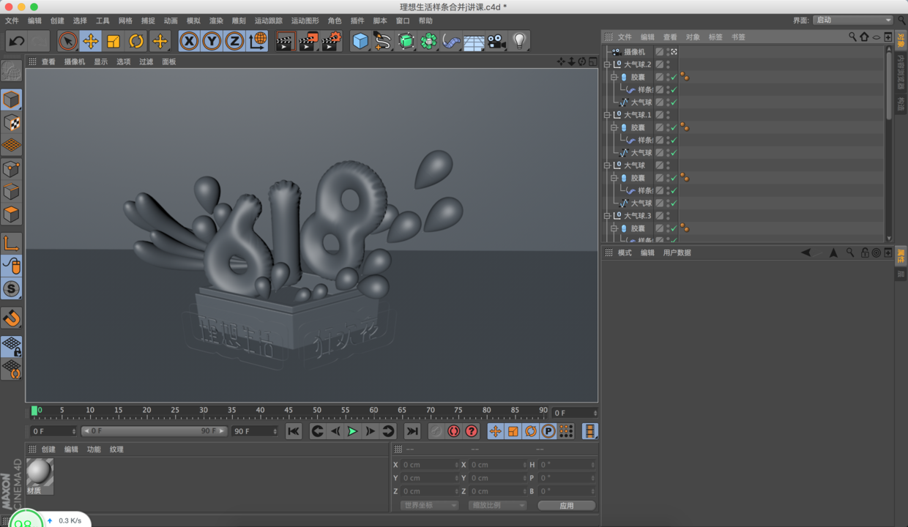Open the 运动图形 menu
This screenshot has width=908, height=527.
click(x=305, y=20)
